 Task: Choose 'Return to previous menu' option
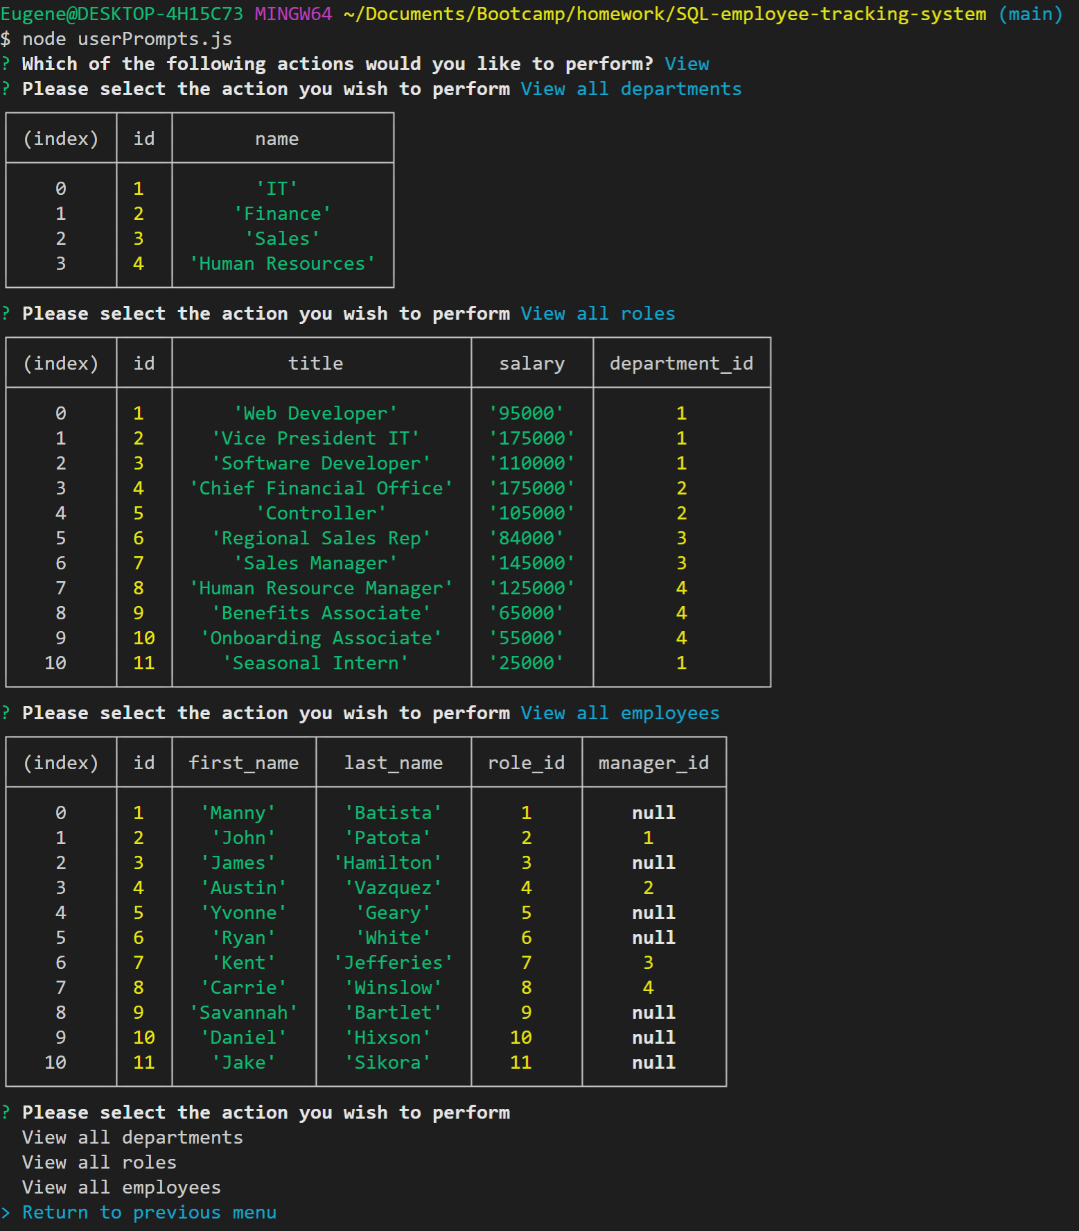pos(149,1212)
